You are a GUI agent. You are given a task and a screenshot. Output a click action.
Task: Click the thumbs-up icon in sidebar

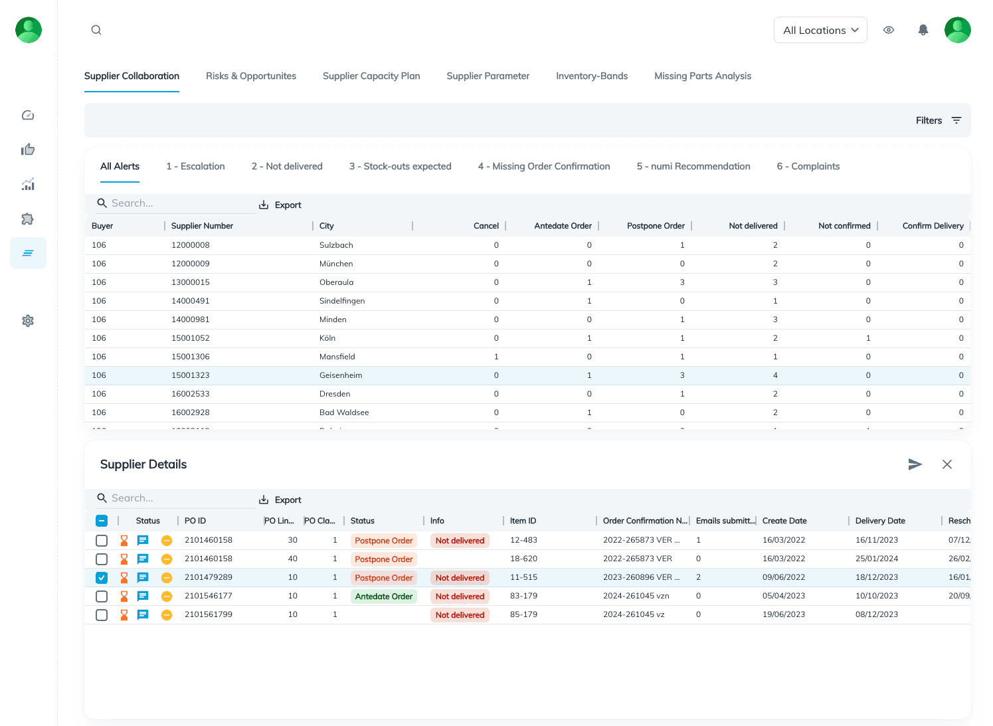click(x=28, y=149)
